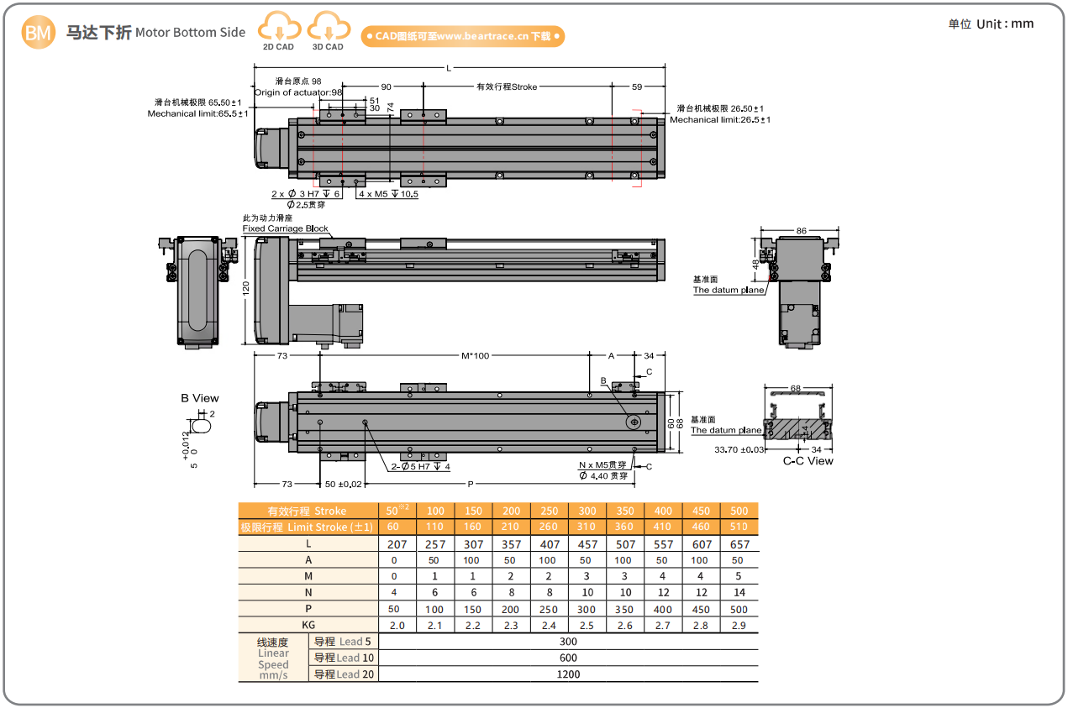Click the Fixed Carriage Block label

coord(285,228)
